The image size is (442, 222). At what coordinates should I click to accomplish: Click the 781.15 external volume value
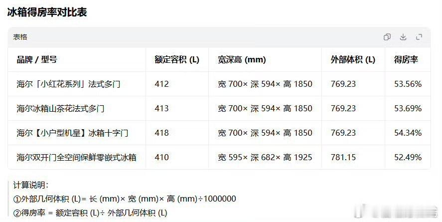click(343, 157)
